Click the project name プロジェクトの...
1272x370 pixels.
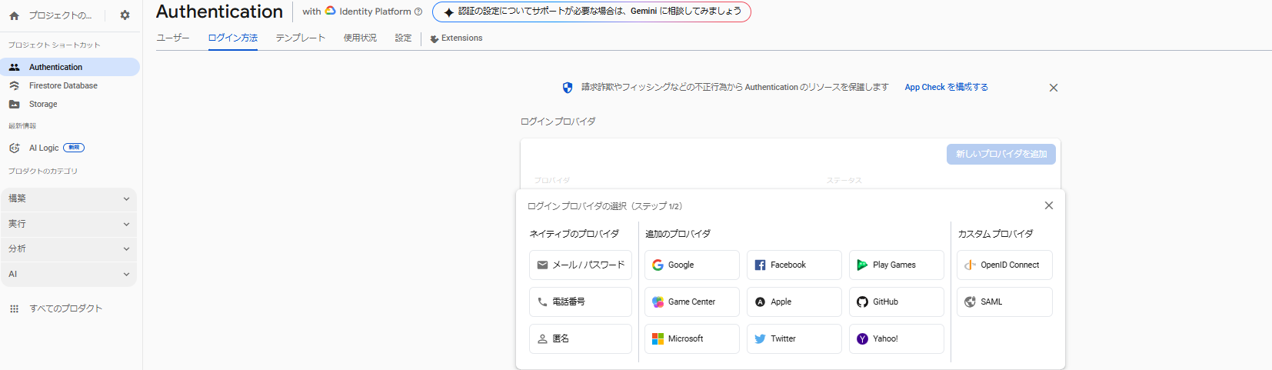(x=61, y=15)
